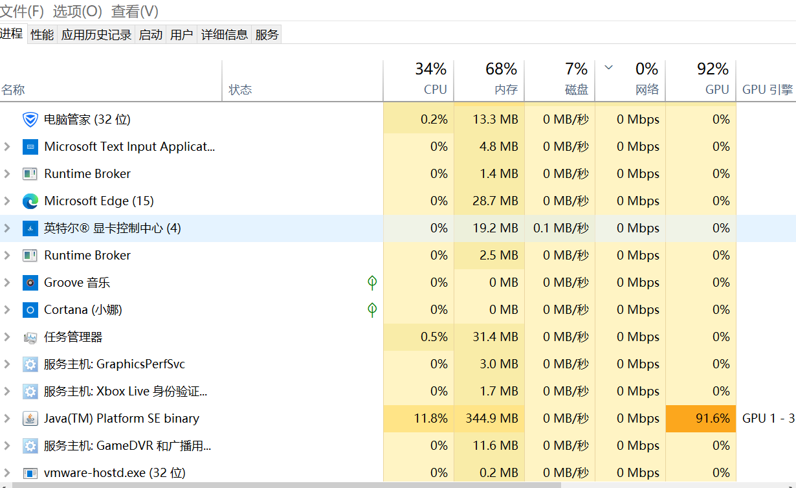Open the 查看(V) menu
796x488 pixels.
pyautogui.click(x=135, y=11)
